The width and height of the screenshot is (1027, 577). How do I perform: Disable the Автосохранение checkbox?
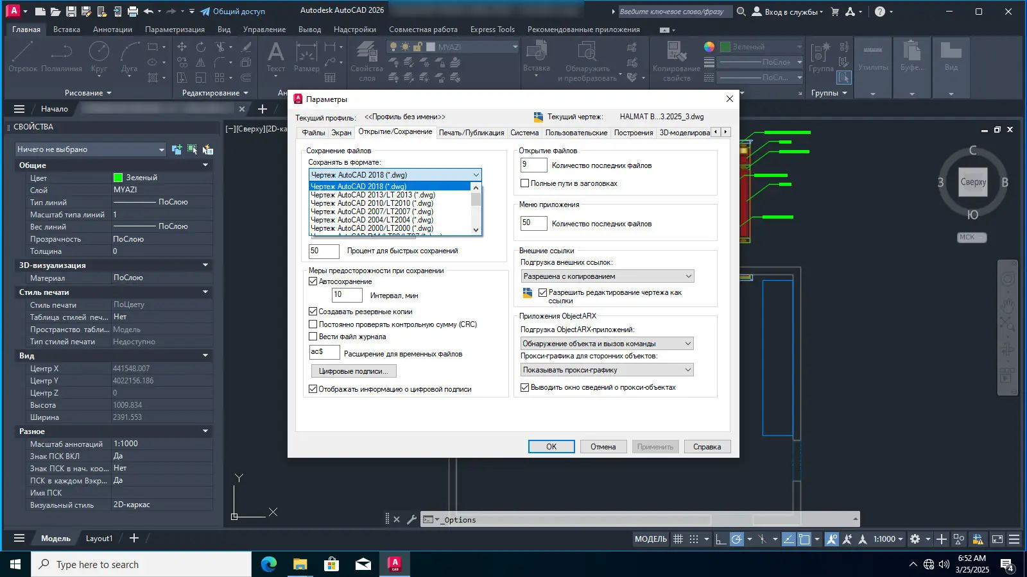(x=313, y=281)
